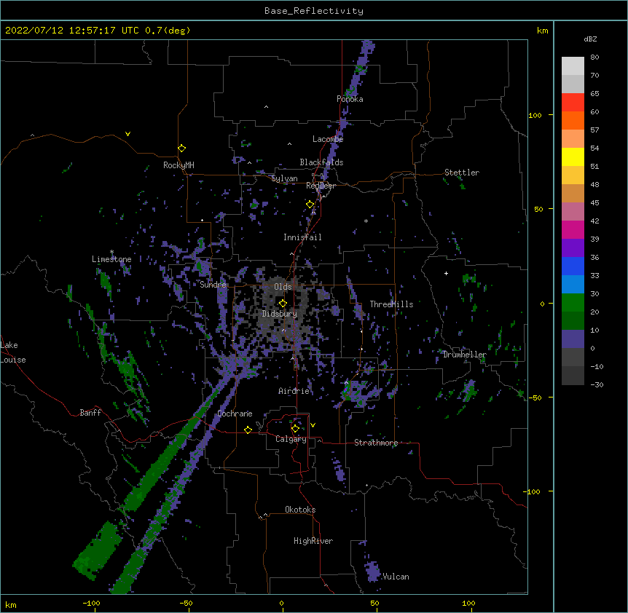The image size is (628, 613).
Task: Select the red 65 dBZ legend color
Action: pyautogui.click(x=573, y=102)
